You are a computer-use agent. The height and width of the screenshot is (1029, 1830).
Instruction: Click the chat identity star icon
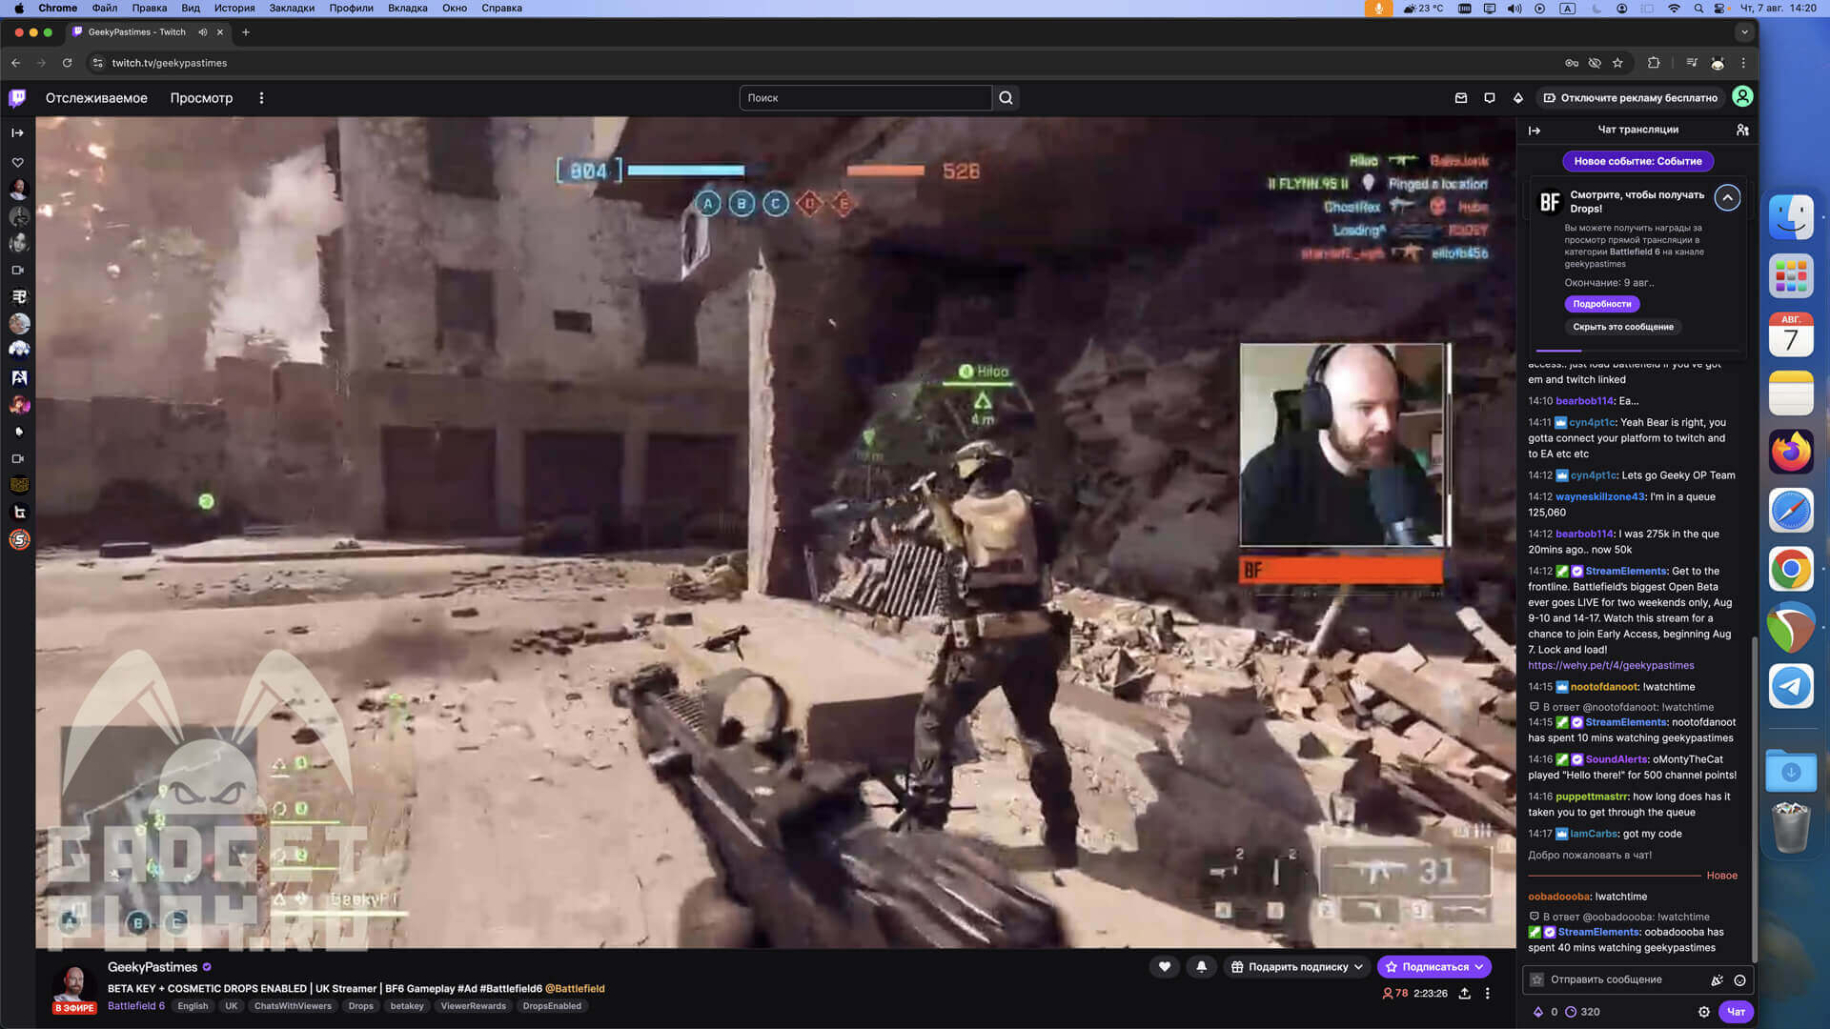tap(1536, 979)
